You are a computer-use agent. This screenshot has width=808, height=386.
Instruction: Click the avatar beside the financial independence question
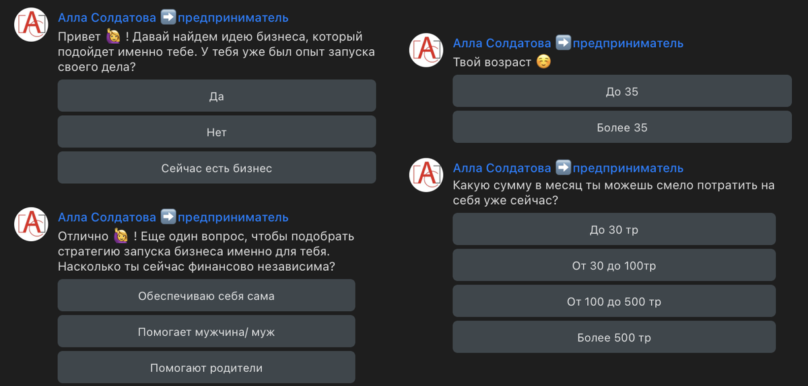[31, 224]
